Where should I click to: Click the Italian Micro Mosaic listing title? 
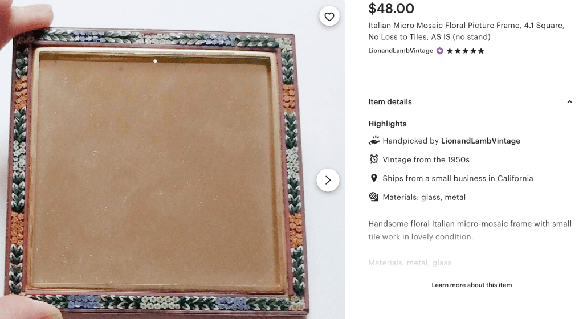click(466, 31)
